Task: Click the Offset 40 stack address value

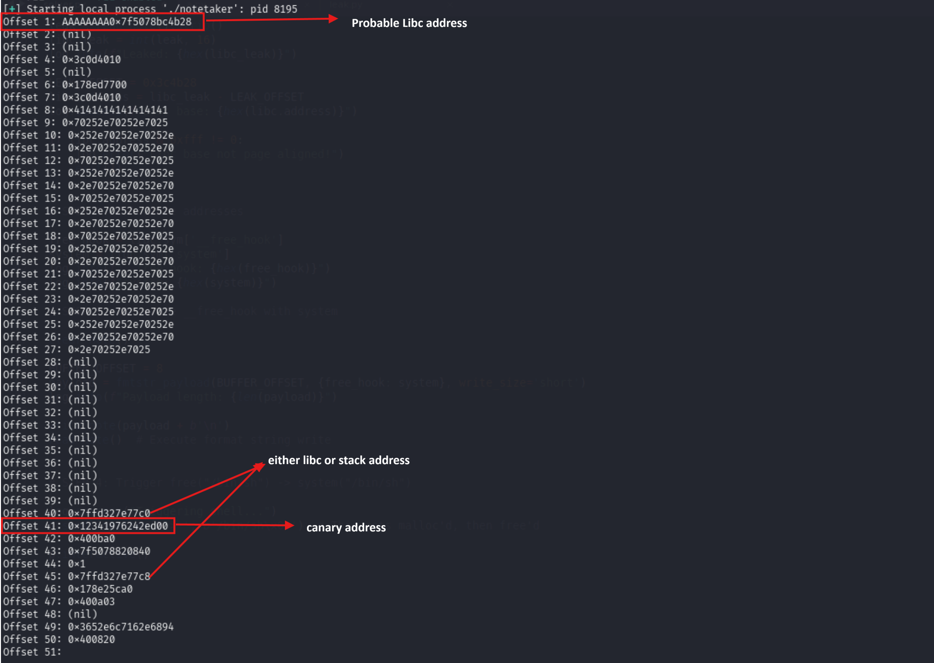Action: pos(109,513)
